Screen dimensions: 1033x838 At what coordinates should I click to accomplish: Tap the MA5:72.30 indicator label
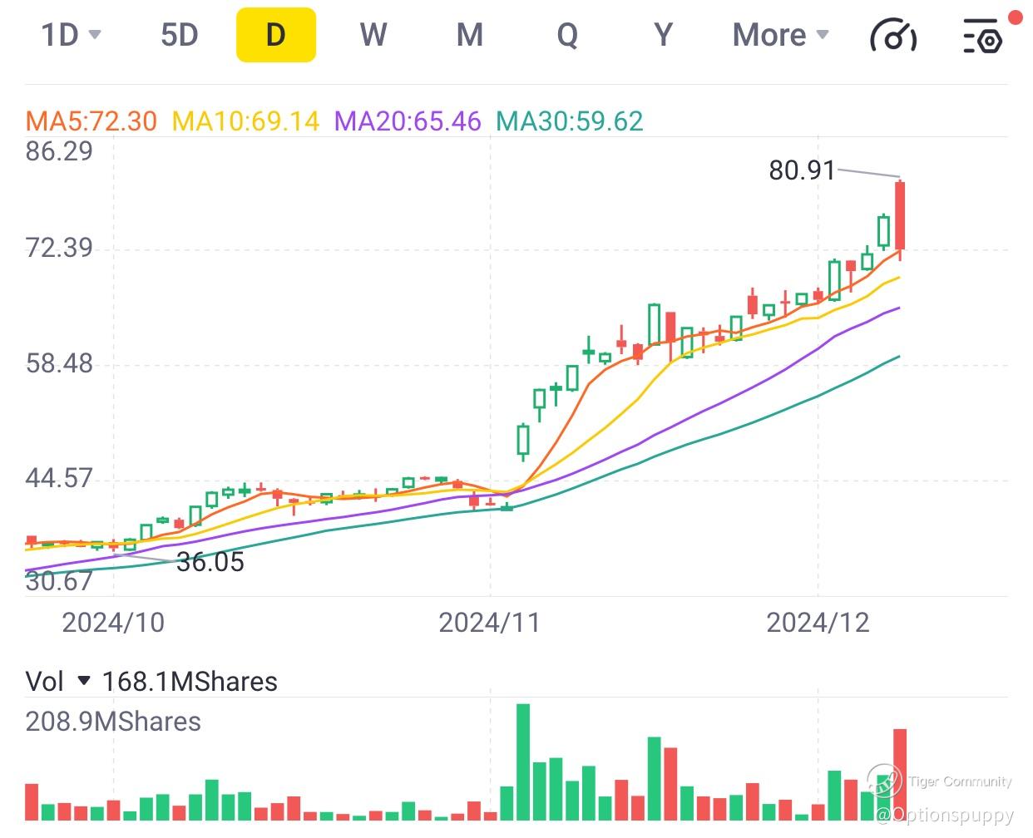(x=91, y=121)
